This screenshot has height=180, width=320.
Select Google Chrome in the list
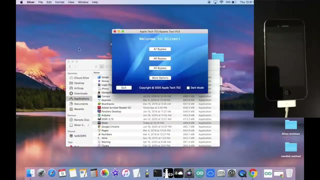[x=156, y=127]
